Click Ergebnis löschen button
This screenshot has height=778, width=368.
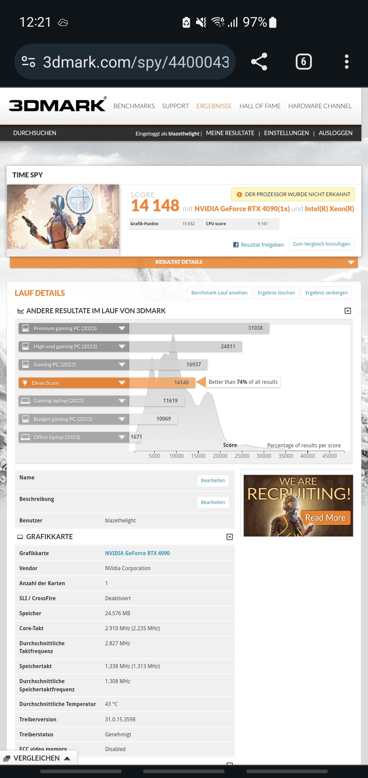point(276,293)
